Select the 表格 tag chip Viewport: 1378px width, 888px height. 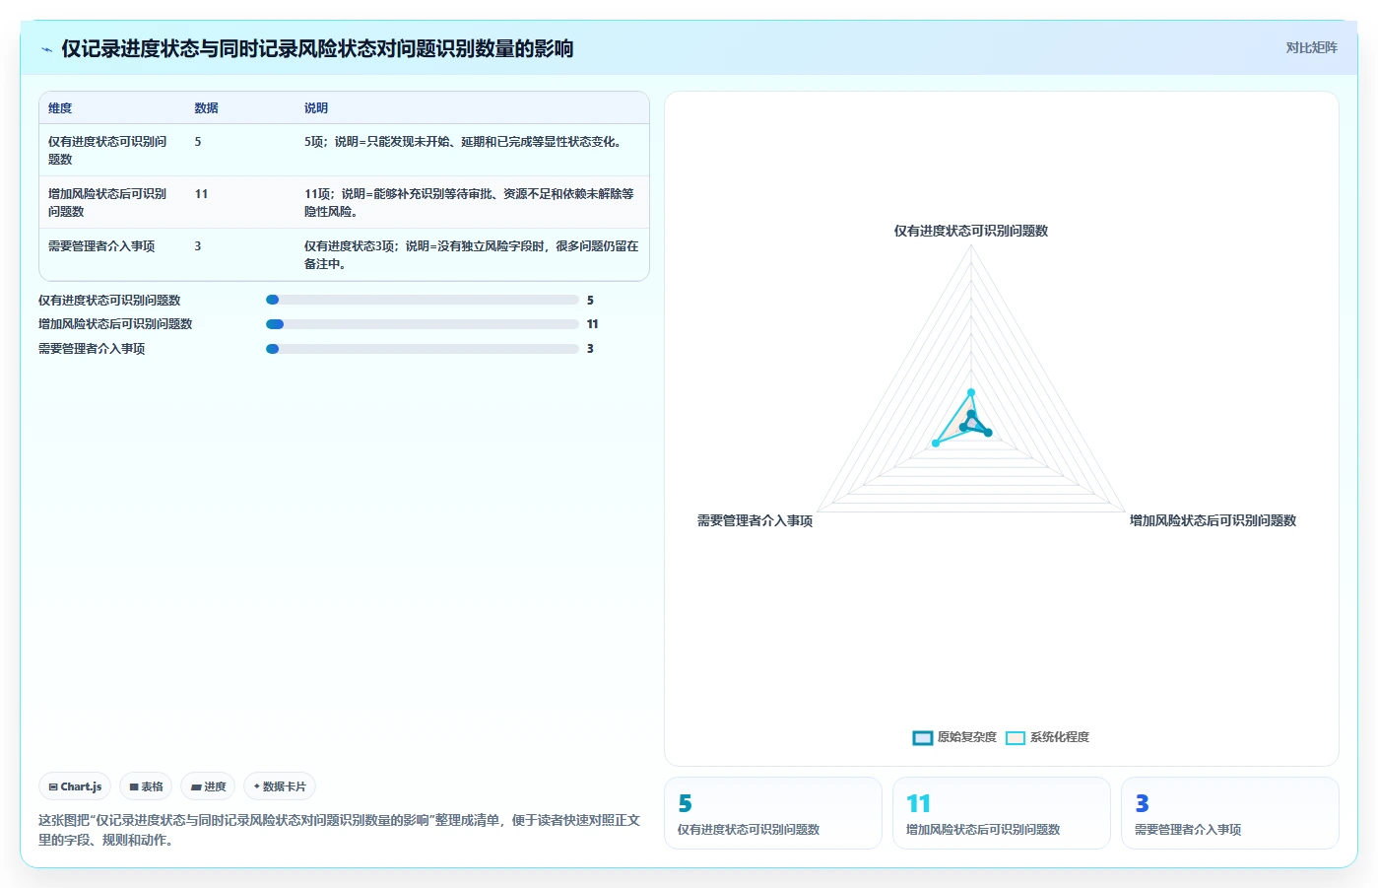point(146,786)
